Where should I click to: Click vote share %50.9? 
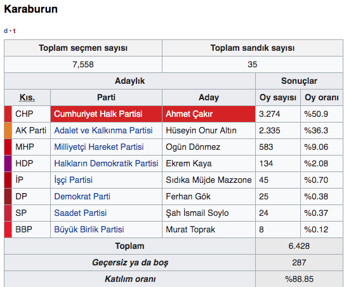coord(316,114)
